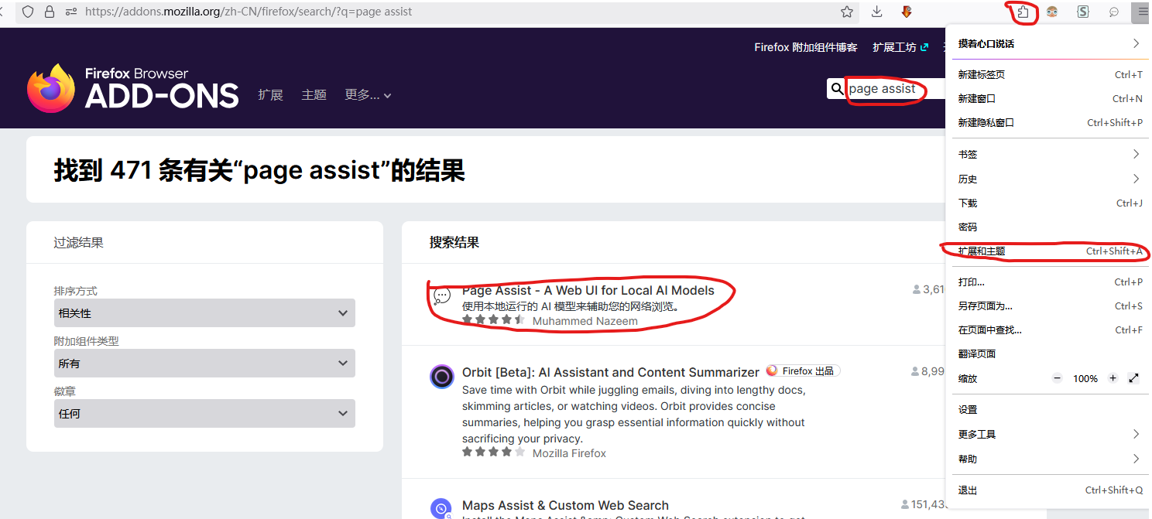Open the add-on type dropdown showing 所有

coord(204,364)
